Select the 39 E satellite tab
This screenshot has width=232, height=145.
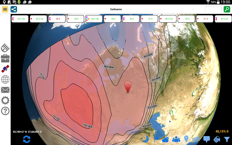[75, 19]
